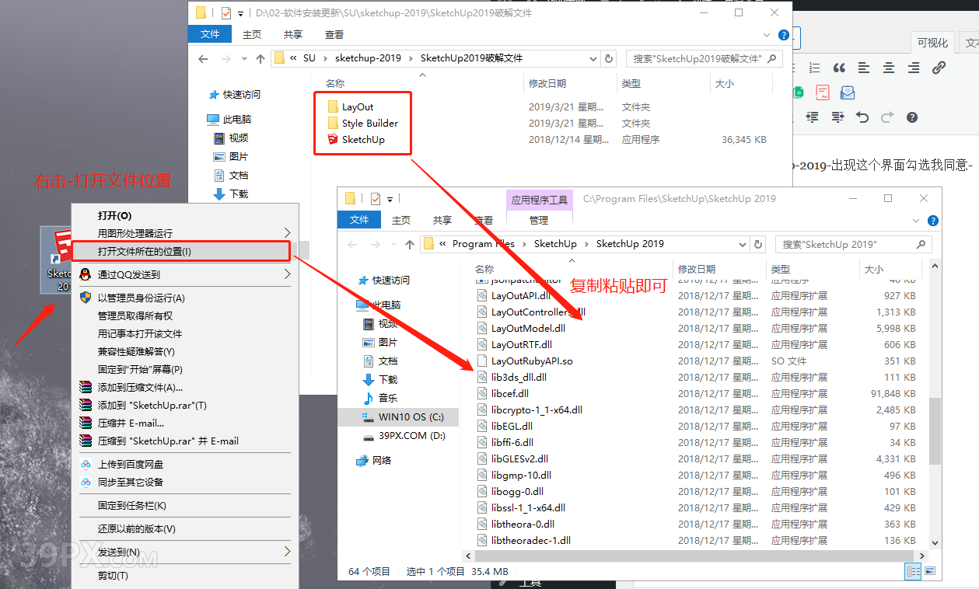
Task: Insert a numbered list in the editor
Action: [814, 68]
